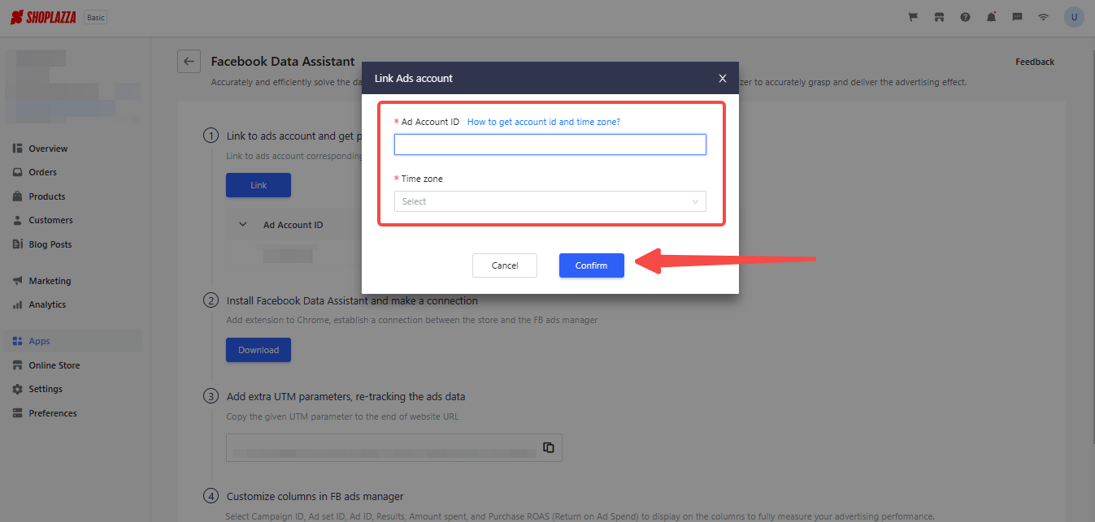Open Orders in the sidebar
1095x522 pixels.
coord(42,172)
